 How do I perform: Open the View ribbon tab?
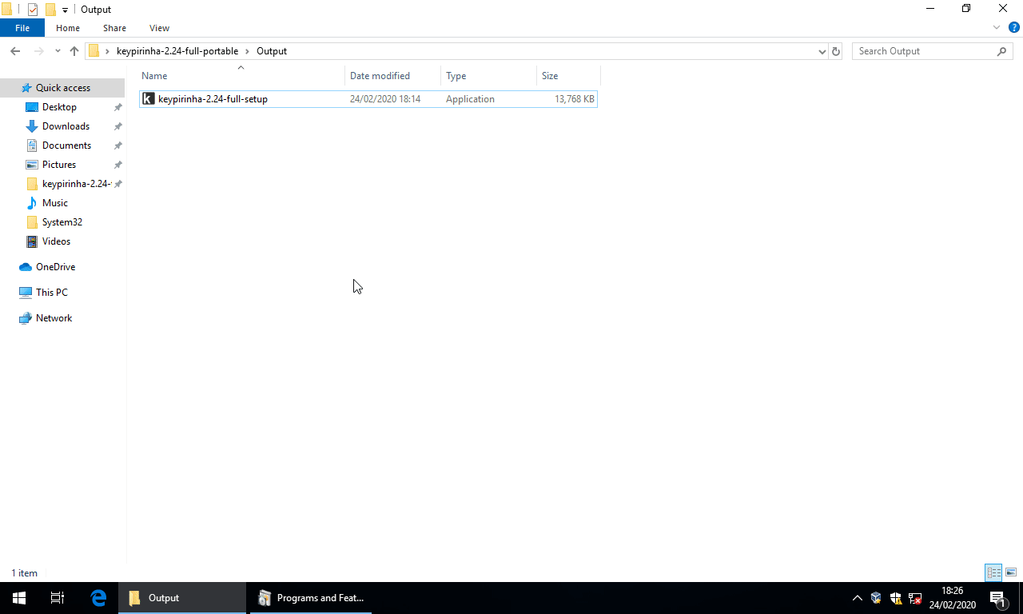[x=159, y=28]
